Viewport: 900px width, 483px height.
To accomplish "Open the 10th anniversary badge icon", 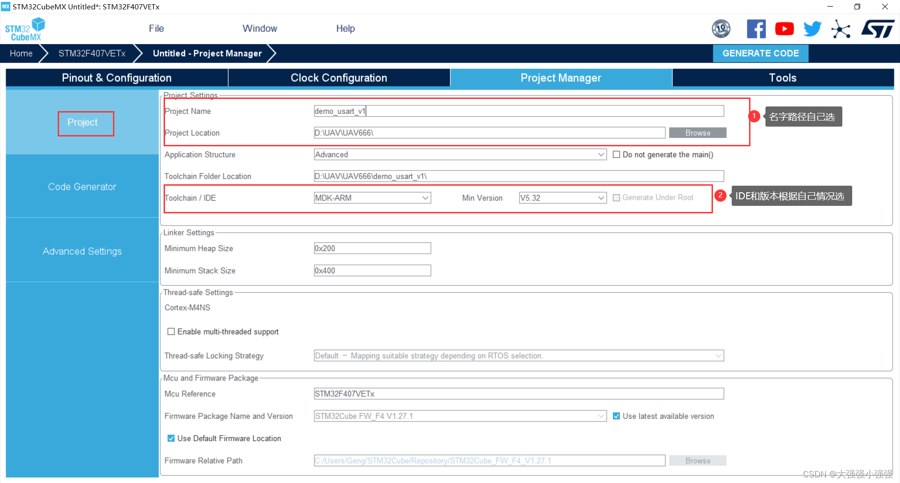I will 721,29.
